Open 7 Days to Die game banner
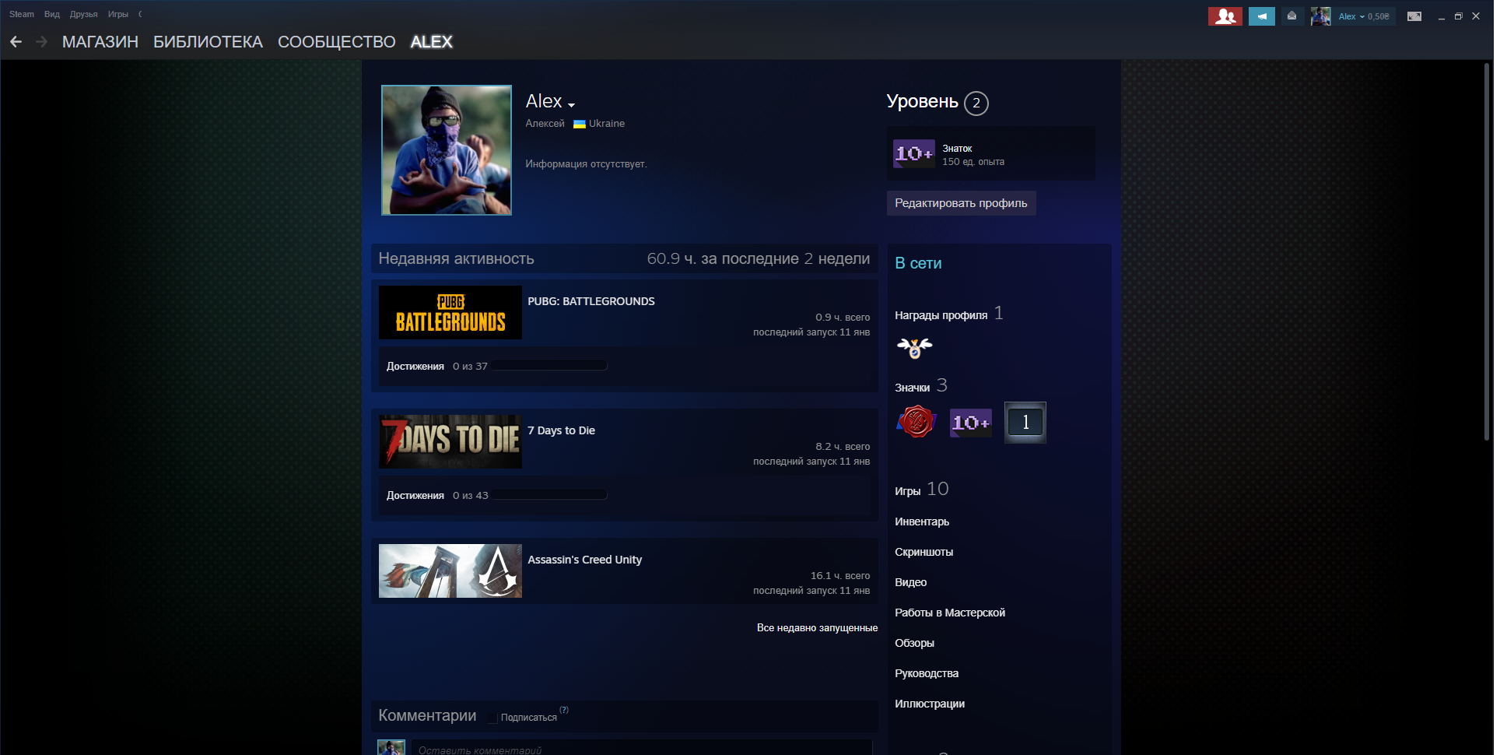Screen dimensions: 1500x755 pyautogui.click(x=450, y=442)
